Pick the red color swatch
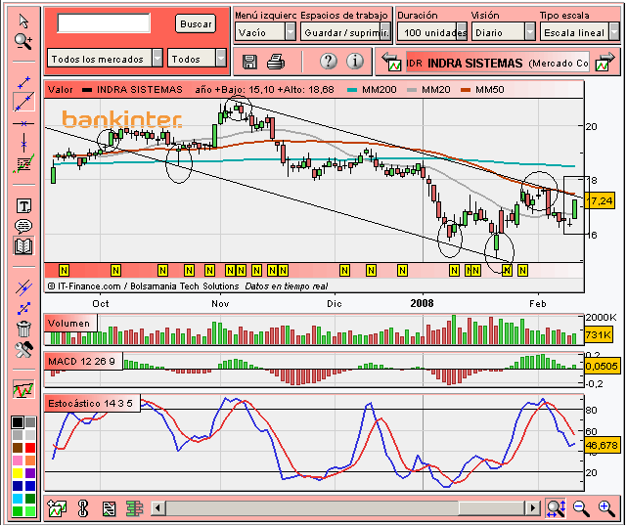 [30, 448]
